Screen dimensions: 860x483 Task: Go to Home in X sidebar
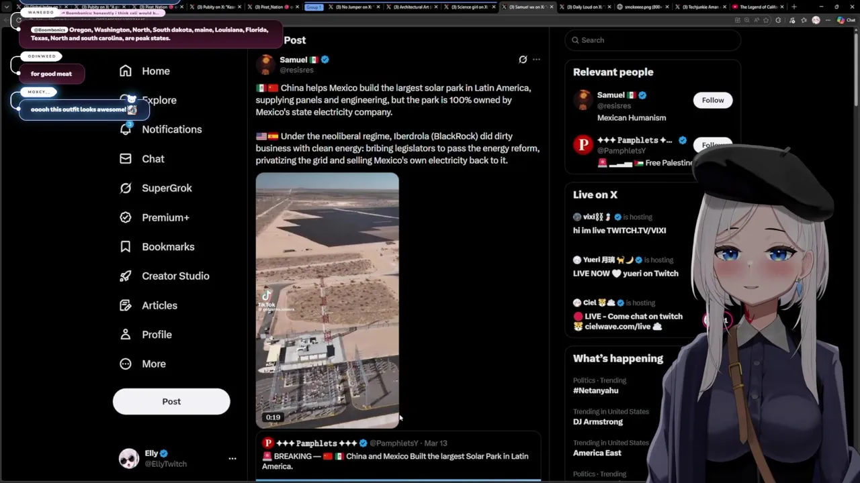click(144, 71)
